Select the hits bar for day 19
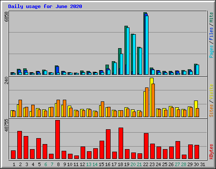Viewport: 216px width, 169px height. tap(125, 50)
